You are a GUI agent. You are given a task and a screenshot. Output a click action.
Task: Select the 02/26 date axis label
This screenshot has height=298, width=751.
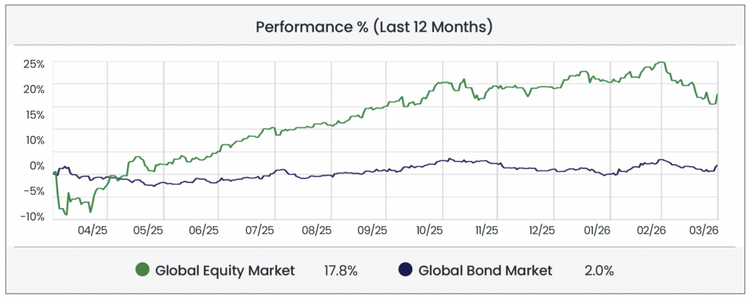coord(652,230)
